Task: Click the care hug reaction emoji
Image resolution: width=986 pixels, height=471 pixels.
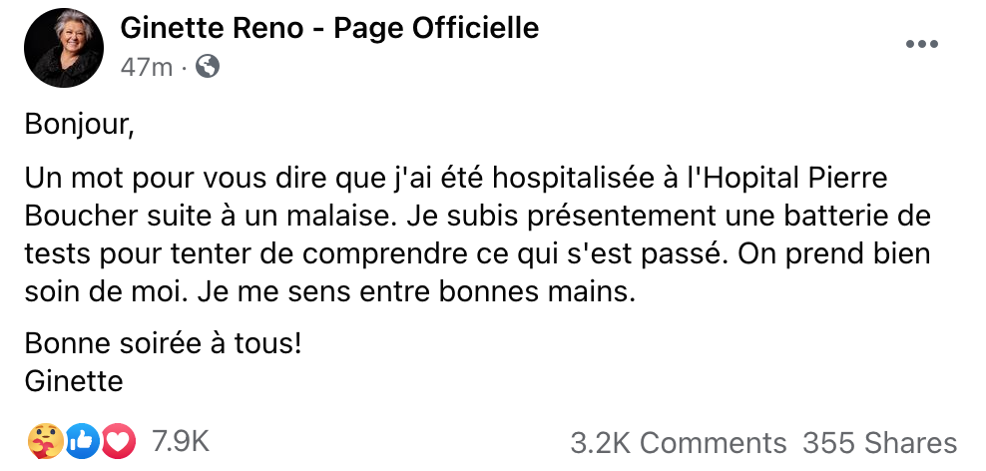Action: point(46,441)
